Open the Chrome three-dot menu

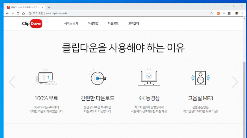click(242, 13)
